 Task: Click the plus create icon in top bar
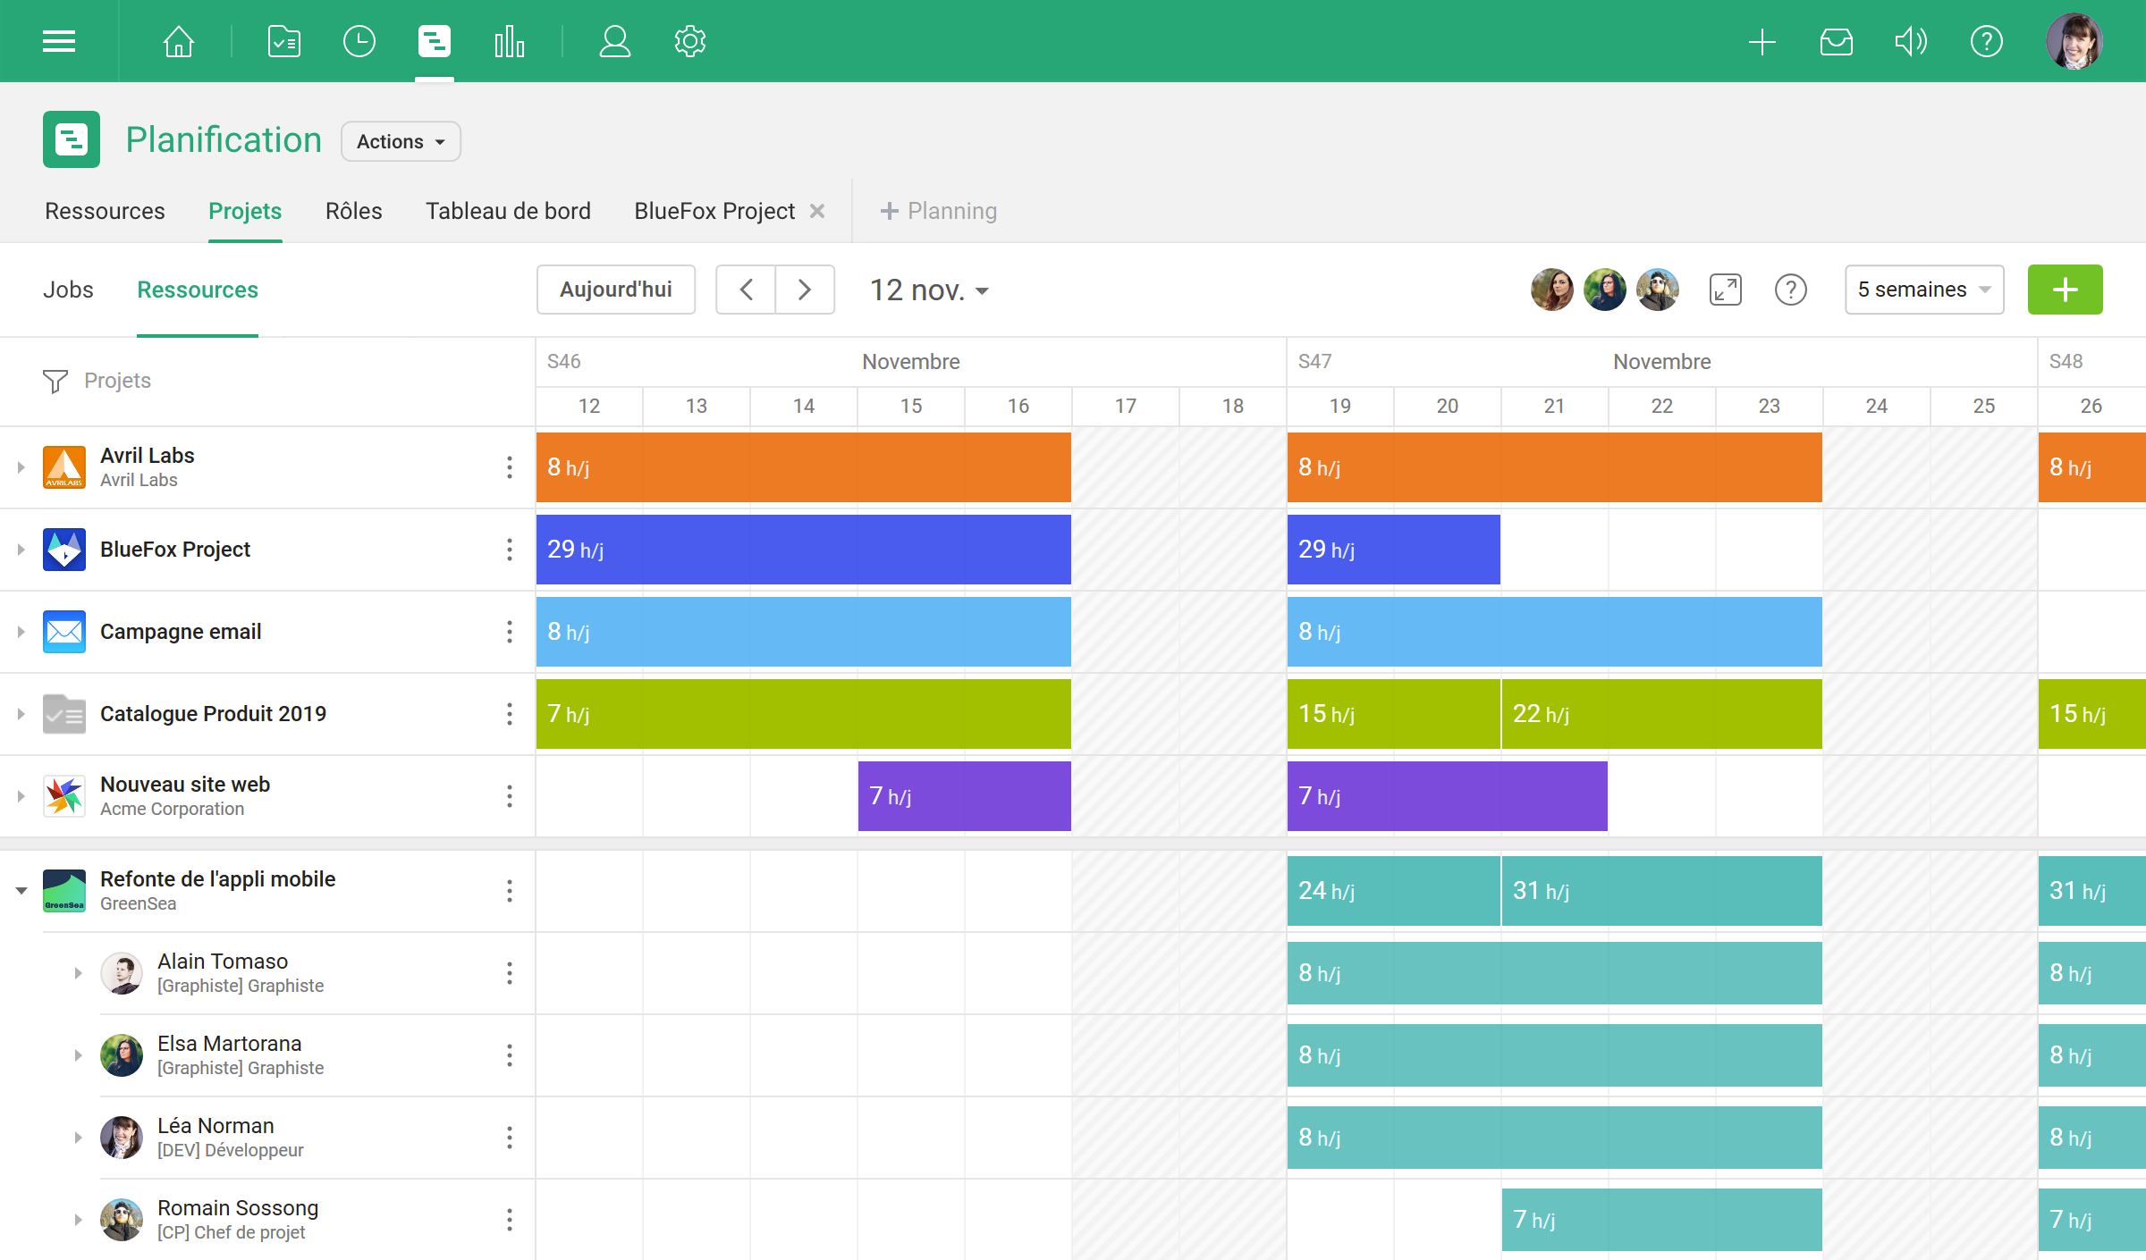coord(1762,41)
